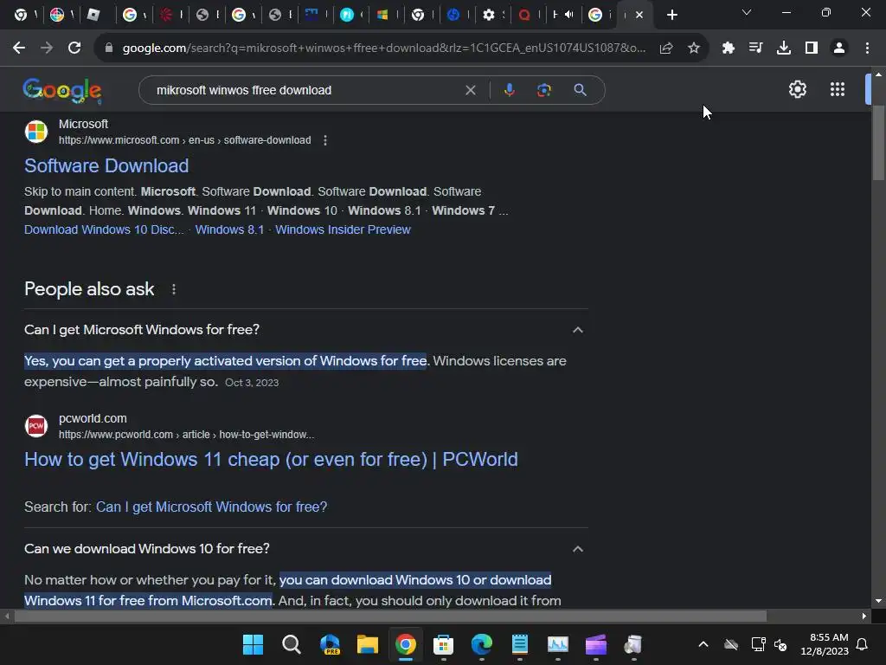This screenshot has width=886, height=665.
Task: Click the horizontal scrollbar's right arrow
Action: pos(864,616)
